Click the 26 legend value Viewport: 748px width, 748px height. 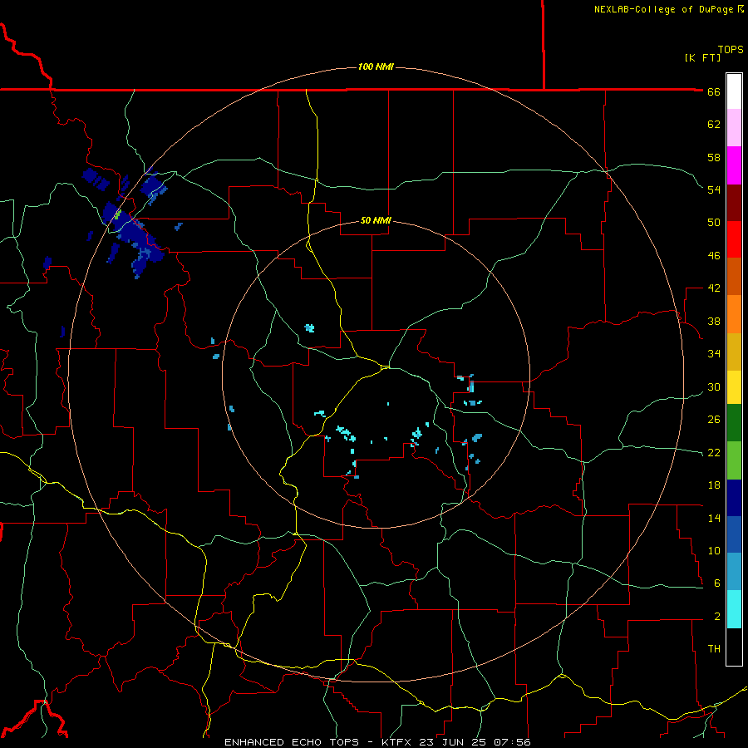coord(714,420)
